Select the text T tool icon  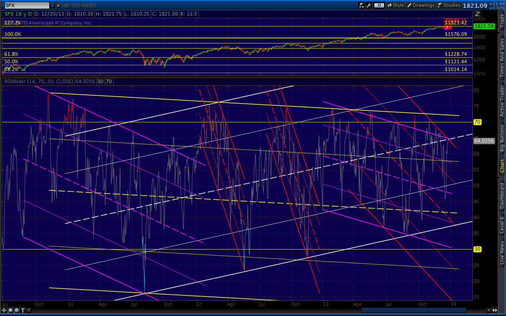click(x=23, y=310)
